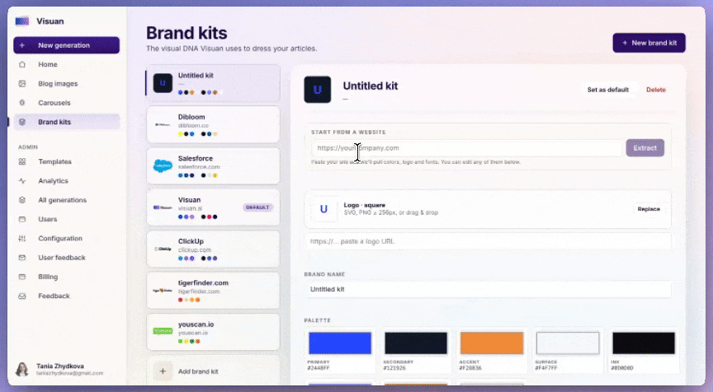Image resolution: width=713 pixels, height=392 pixels.
Task: Click the Untitled kit large logo in header
Action: [318, 90]
